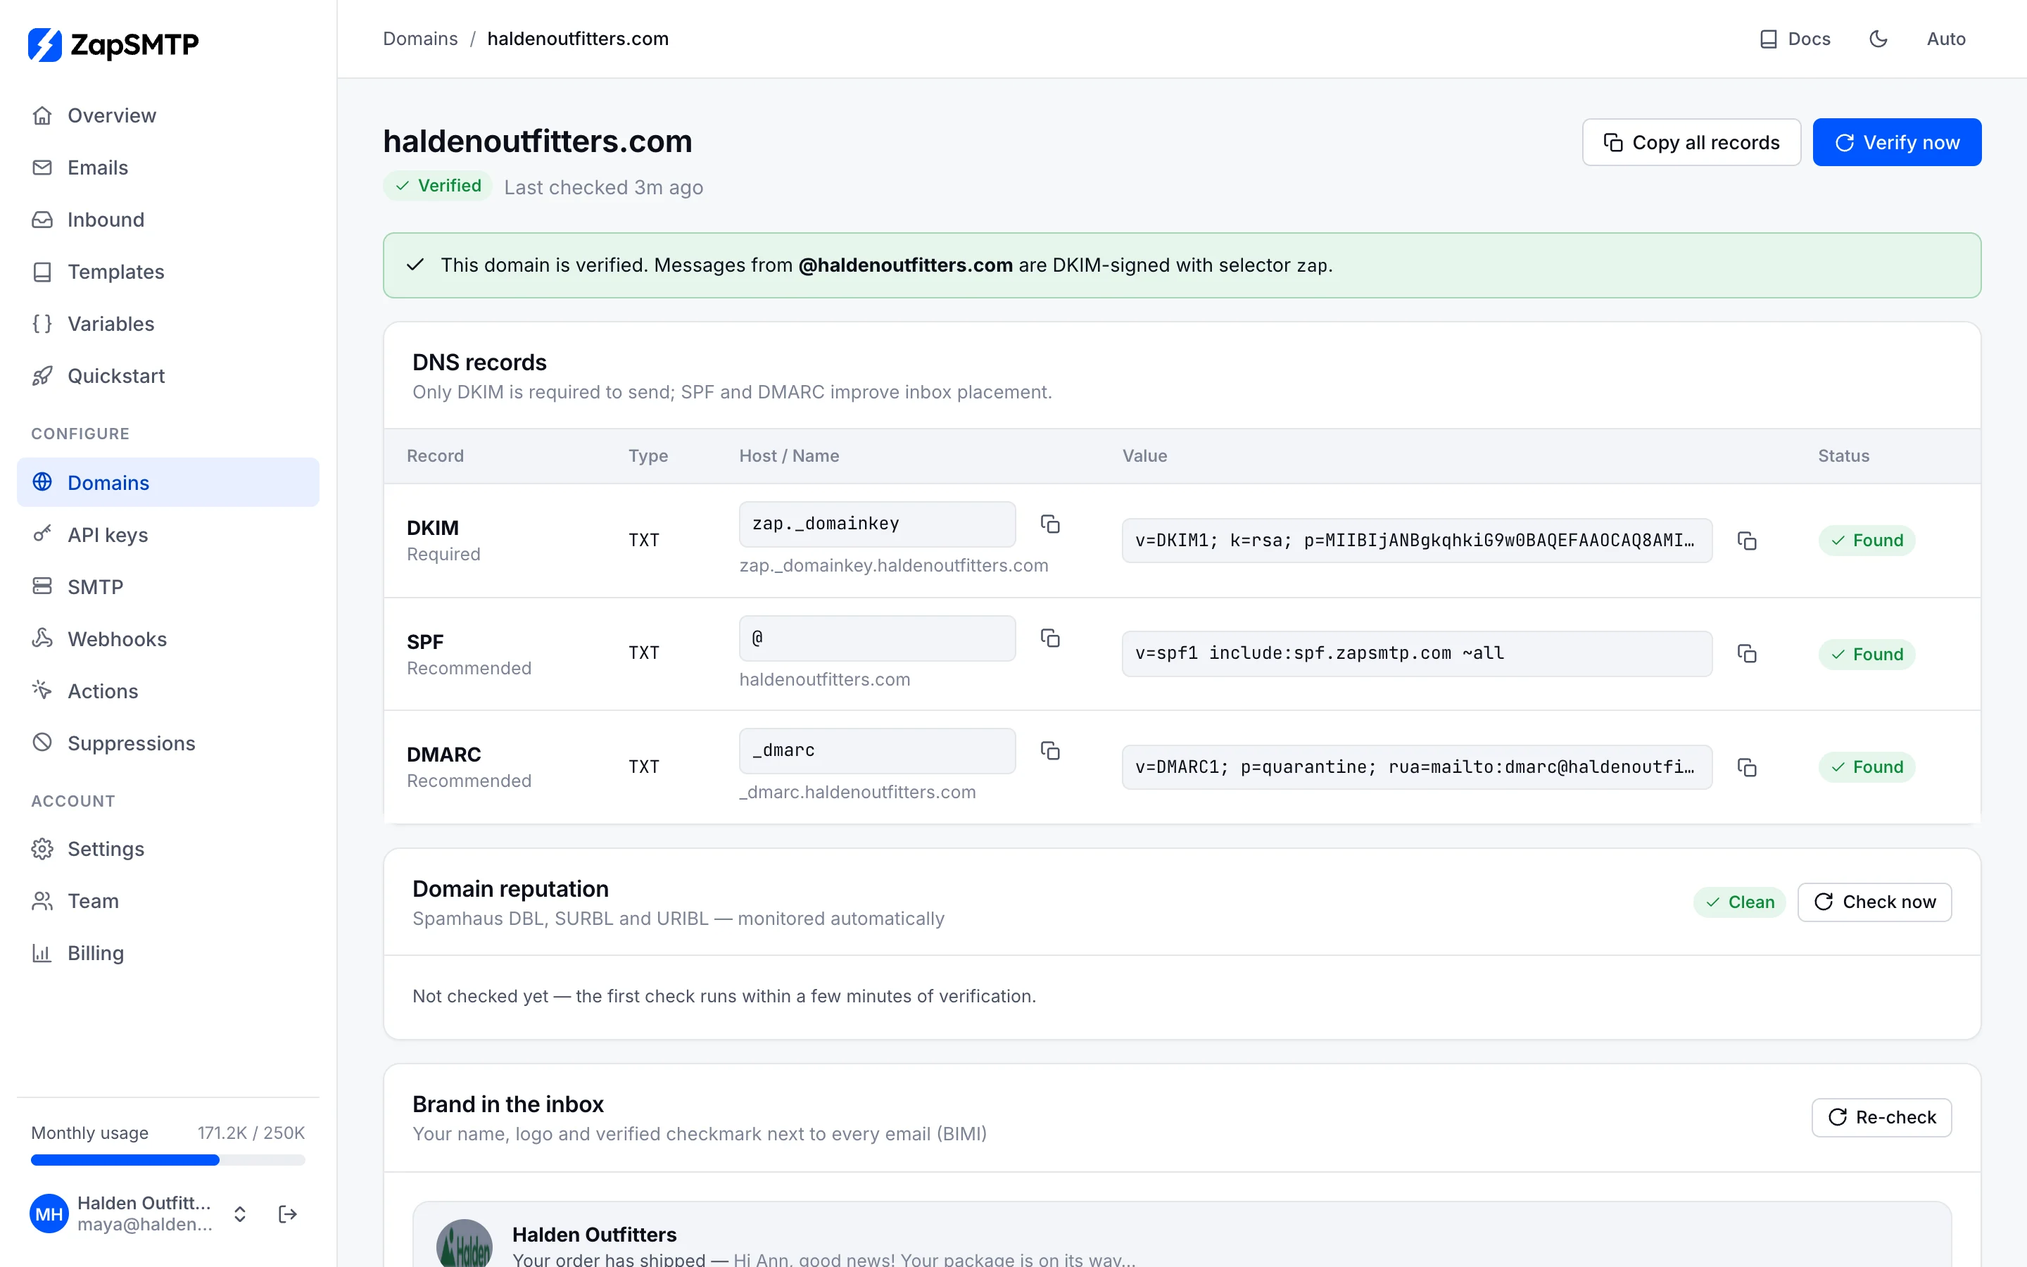Click the DKIM host field zap._domainkey
The height and width of the screenshot is (1267, 2027).
877,524
